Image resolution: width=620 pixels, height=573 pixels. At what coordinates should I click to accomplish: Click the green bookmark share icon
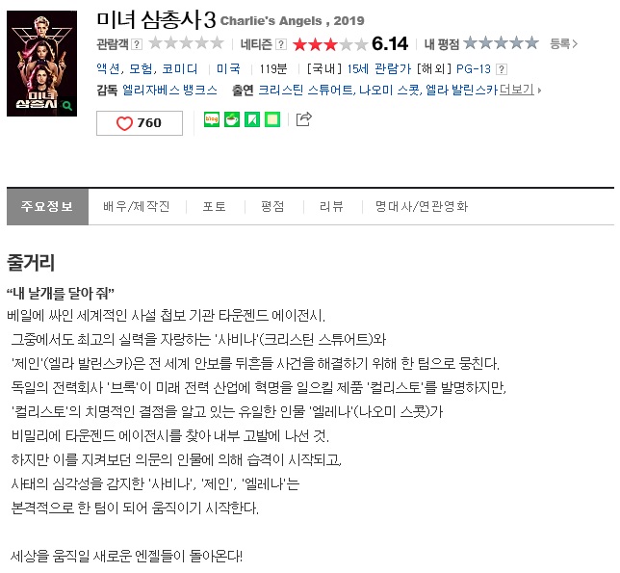pyautogui.click(x=252, y=119)
